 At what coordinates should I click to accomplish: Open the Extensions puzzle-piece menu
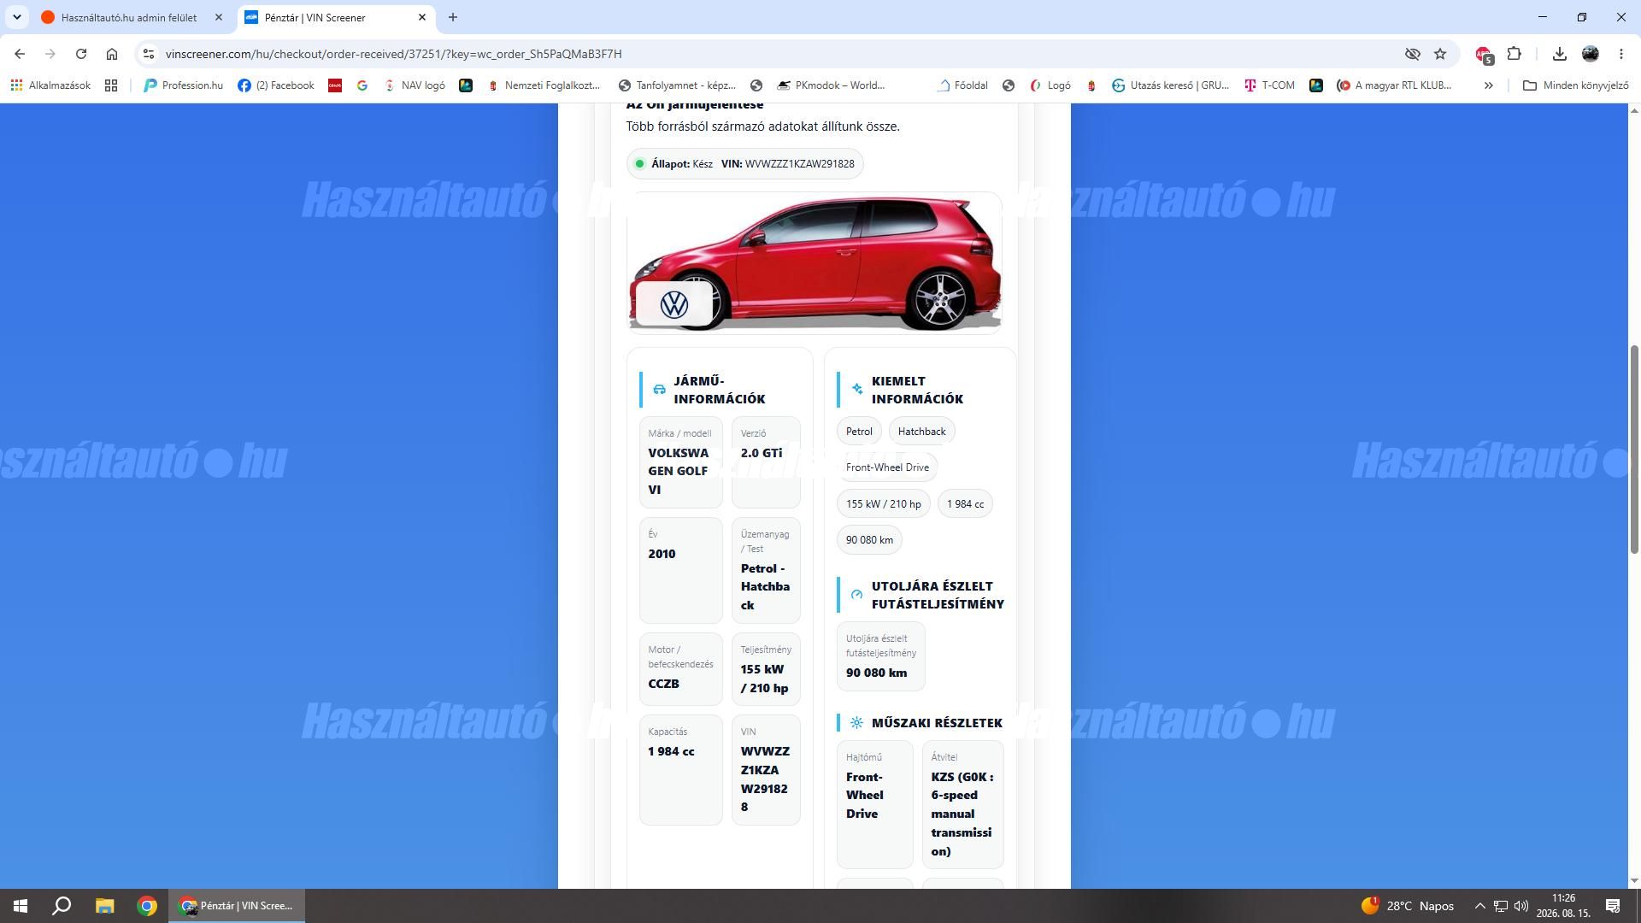[1515, 54]
